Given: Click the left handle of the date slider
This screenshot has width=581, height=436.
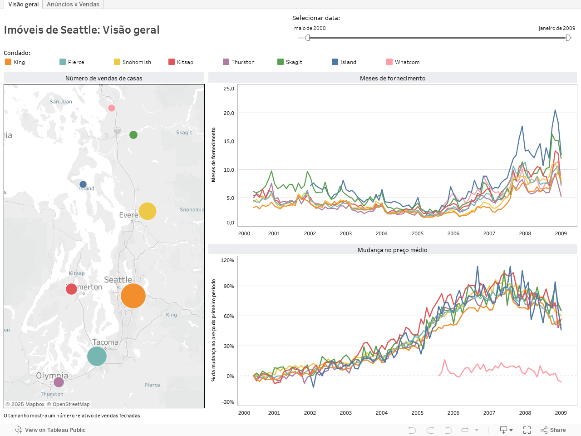Looking at the screenshot, I should click(x=307, y=38).
